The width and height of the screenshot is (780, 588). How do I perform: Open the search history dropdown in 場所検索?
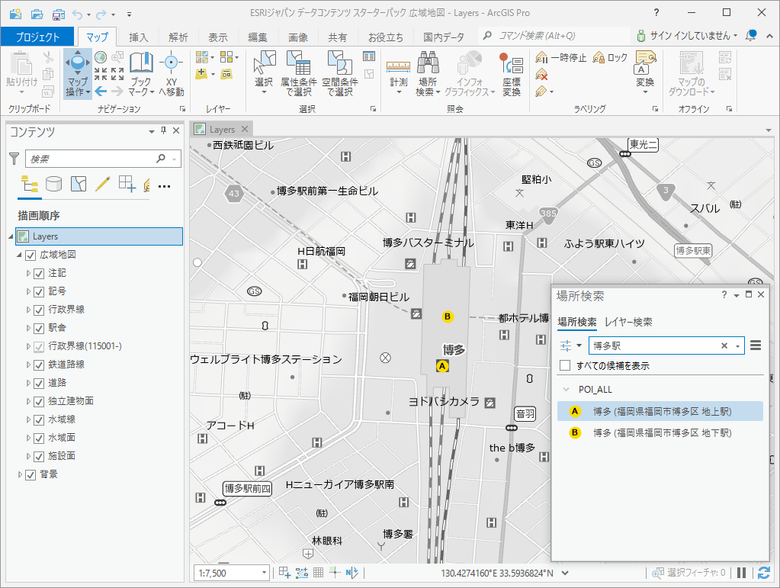[738, 346]
